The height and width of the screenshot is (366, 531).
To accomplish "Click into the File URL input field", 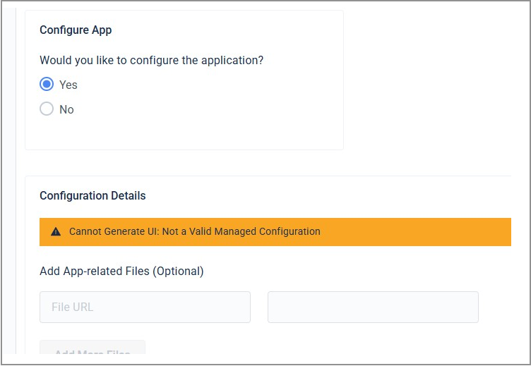I will coord(145,307).
